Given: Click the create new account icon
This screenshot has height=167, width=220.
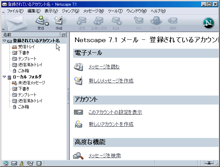Looking at the screenshot, I should [78, 124].
